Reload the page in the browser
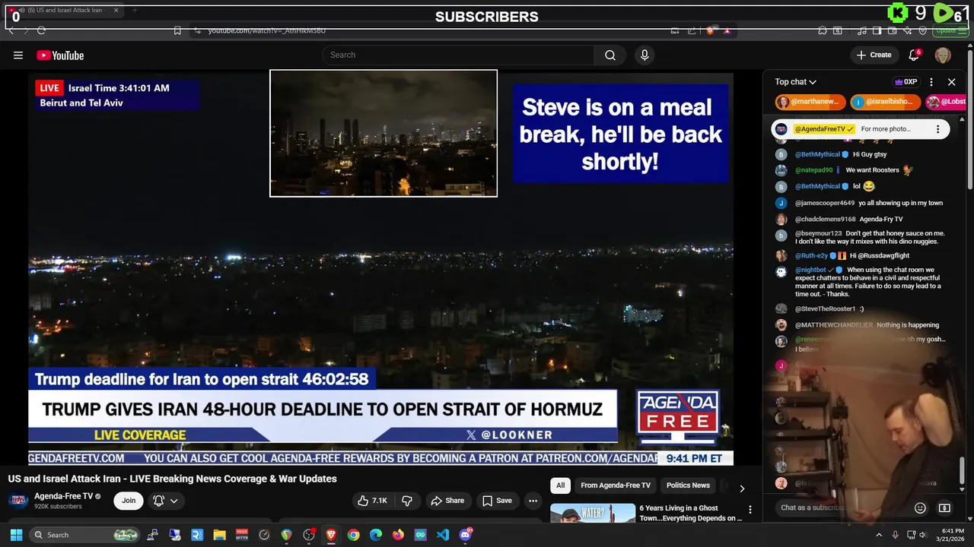The height and width of the screenshot is (547, 974). coord(41,30)
